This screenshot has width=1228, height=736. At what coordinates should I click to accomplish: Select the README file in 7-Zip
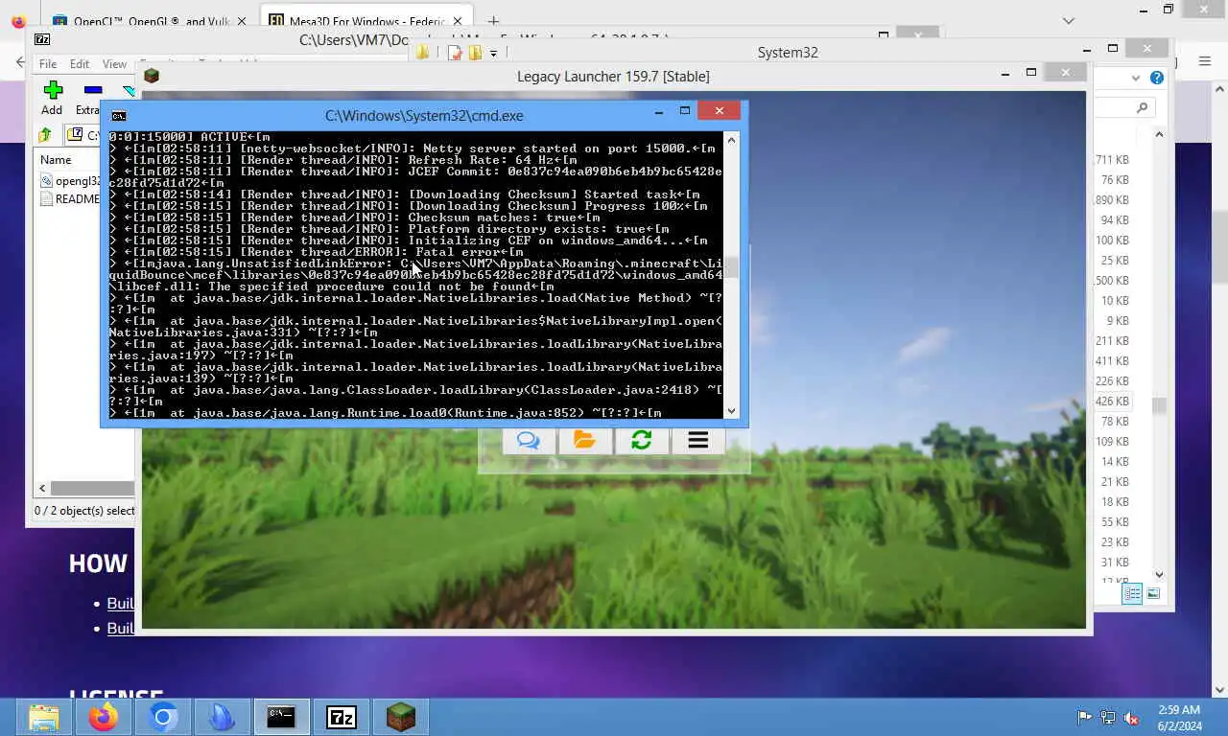point(71,199)
